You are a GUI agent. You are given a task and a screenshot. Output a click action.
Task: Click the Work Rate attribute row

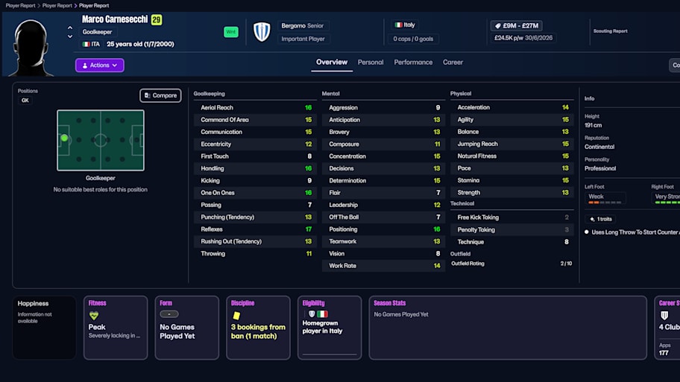pyautogui.click(x=383, y=266)
